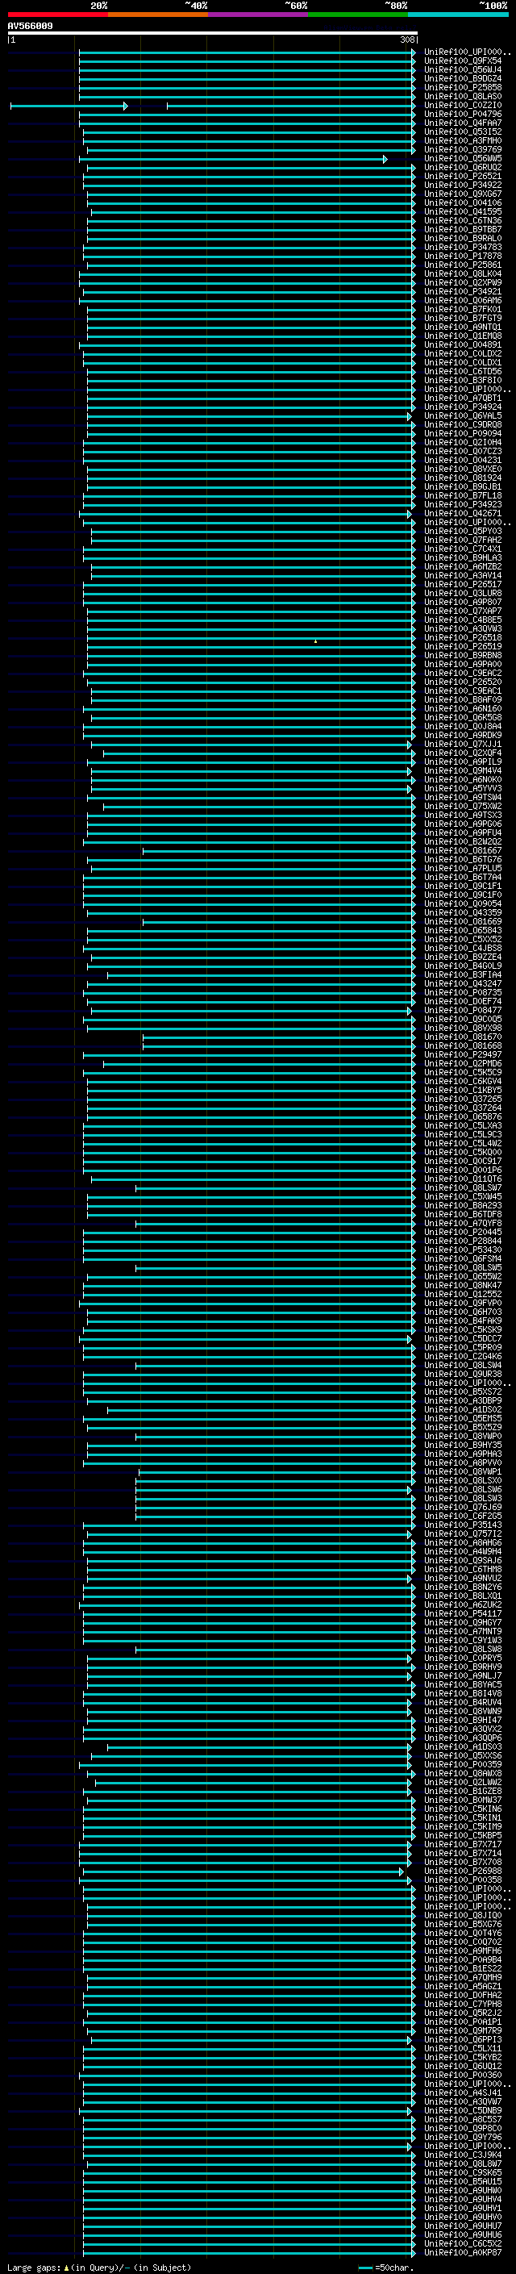Image resolution: width=516 pixels, height=2274 pixels.
Task: Select hit UniRef100_Q6RUQ2
Action: 463,168
